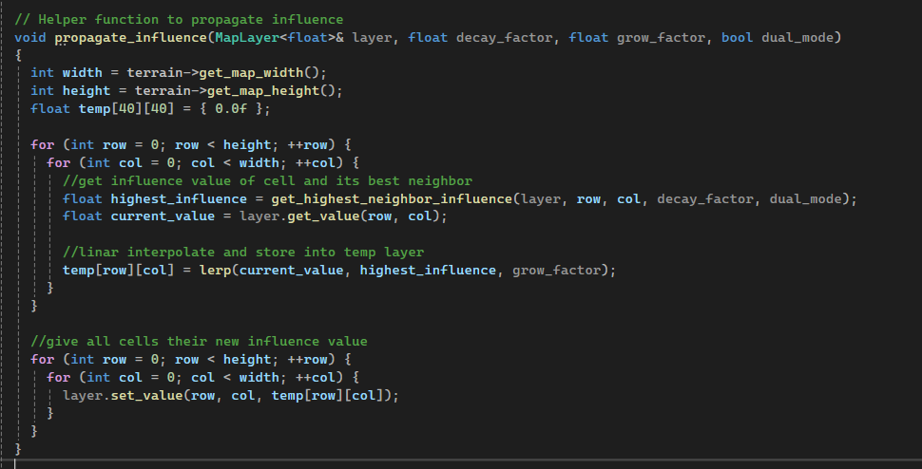Click the void keyword before propagate_influence
Image resolution: width=922 pixels, height=469 pixels.
click(31, 37)
